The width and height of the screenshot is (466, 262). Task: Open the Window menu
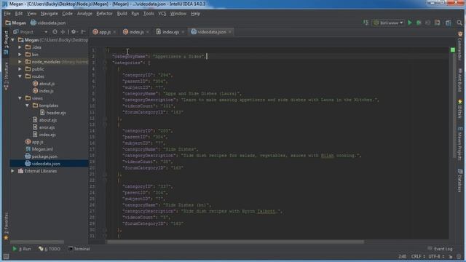[x=178, y=14]
